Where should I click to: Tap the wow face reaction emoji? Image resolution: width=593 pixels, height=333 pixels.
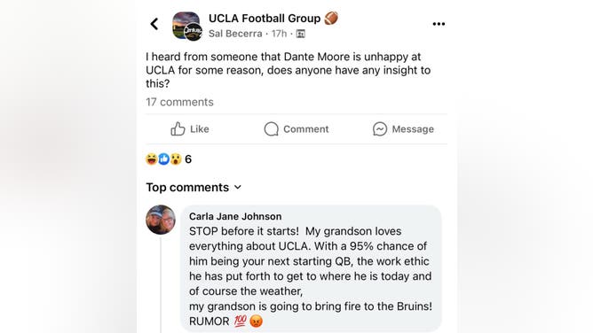[x=176, y=159]
